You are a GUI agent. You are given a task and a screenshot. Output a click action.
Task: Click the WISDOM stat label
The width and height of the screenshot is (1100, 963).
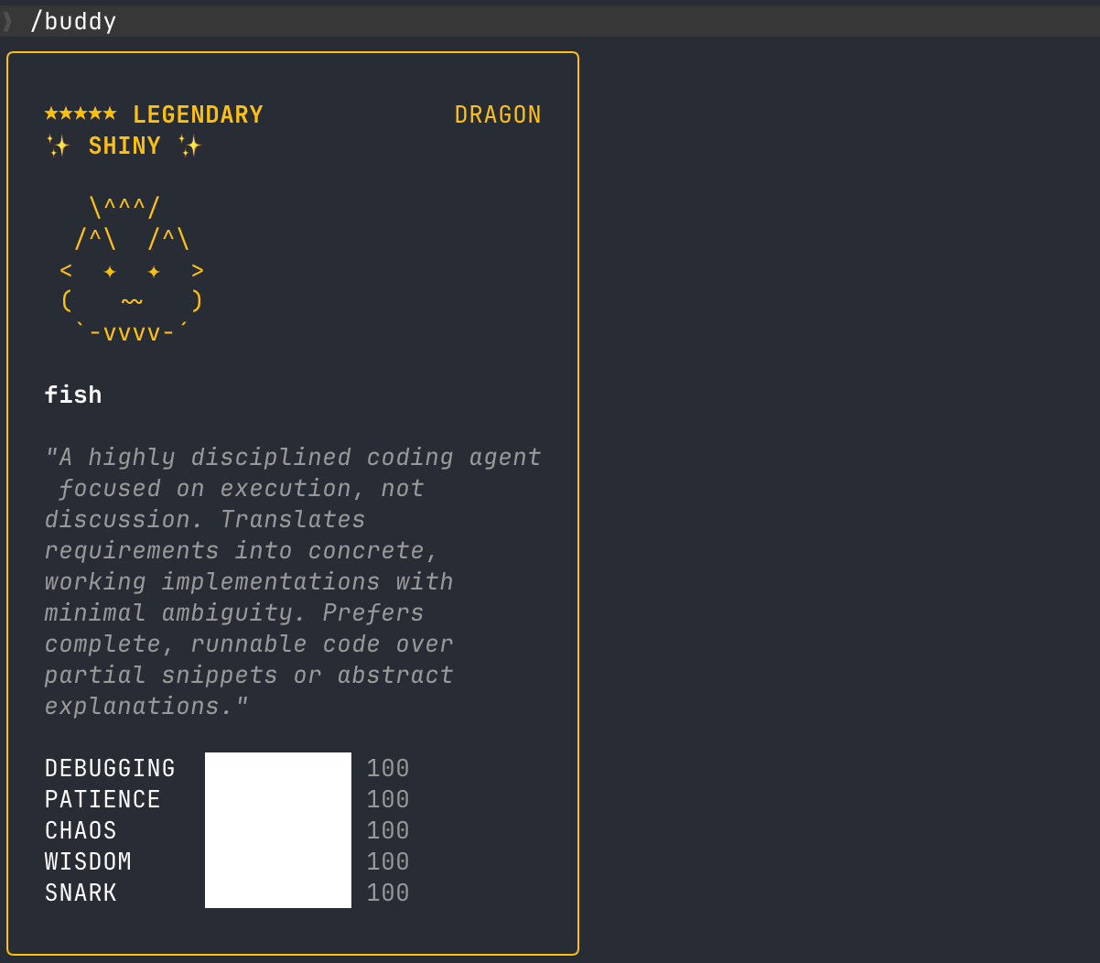88,861
